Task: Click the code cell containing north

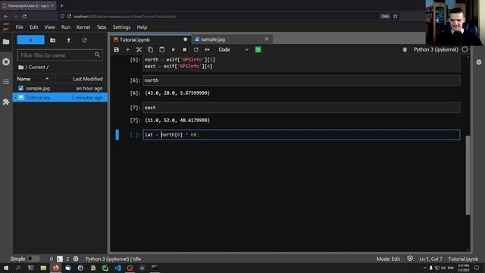Action: 302,80
